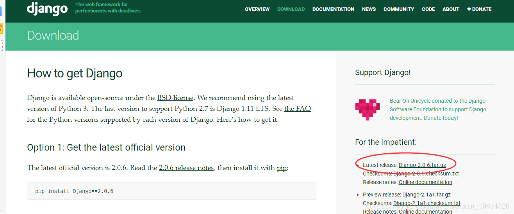This screenshot has height=214, width=514.
Task: Download Django-2.0.6.tar.gz latest release
Action: 422,165
